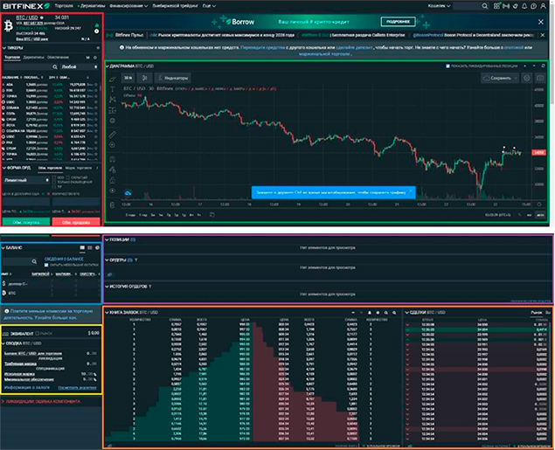Click the Сохранить chart button
The height and width of the screenshot is (450, 555).
(x=500, y=78)
